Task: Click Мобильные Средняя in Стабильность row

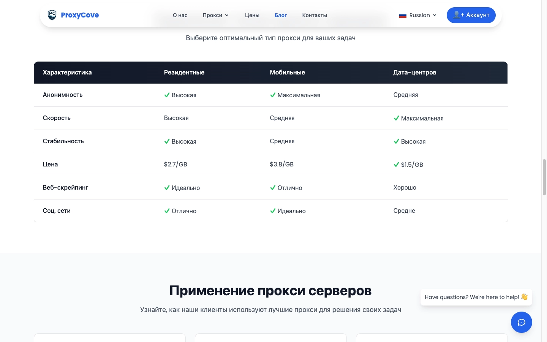Action: tap(282, 141)
